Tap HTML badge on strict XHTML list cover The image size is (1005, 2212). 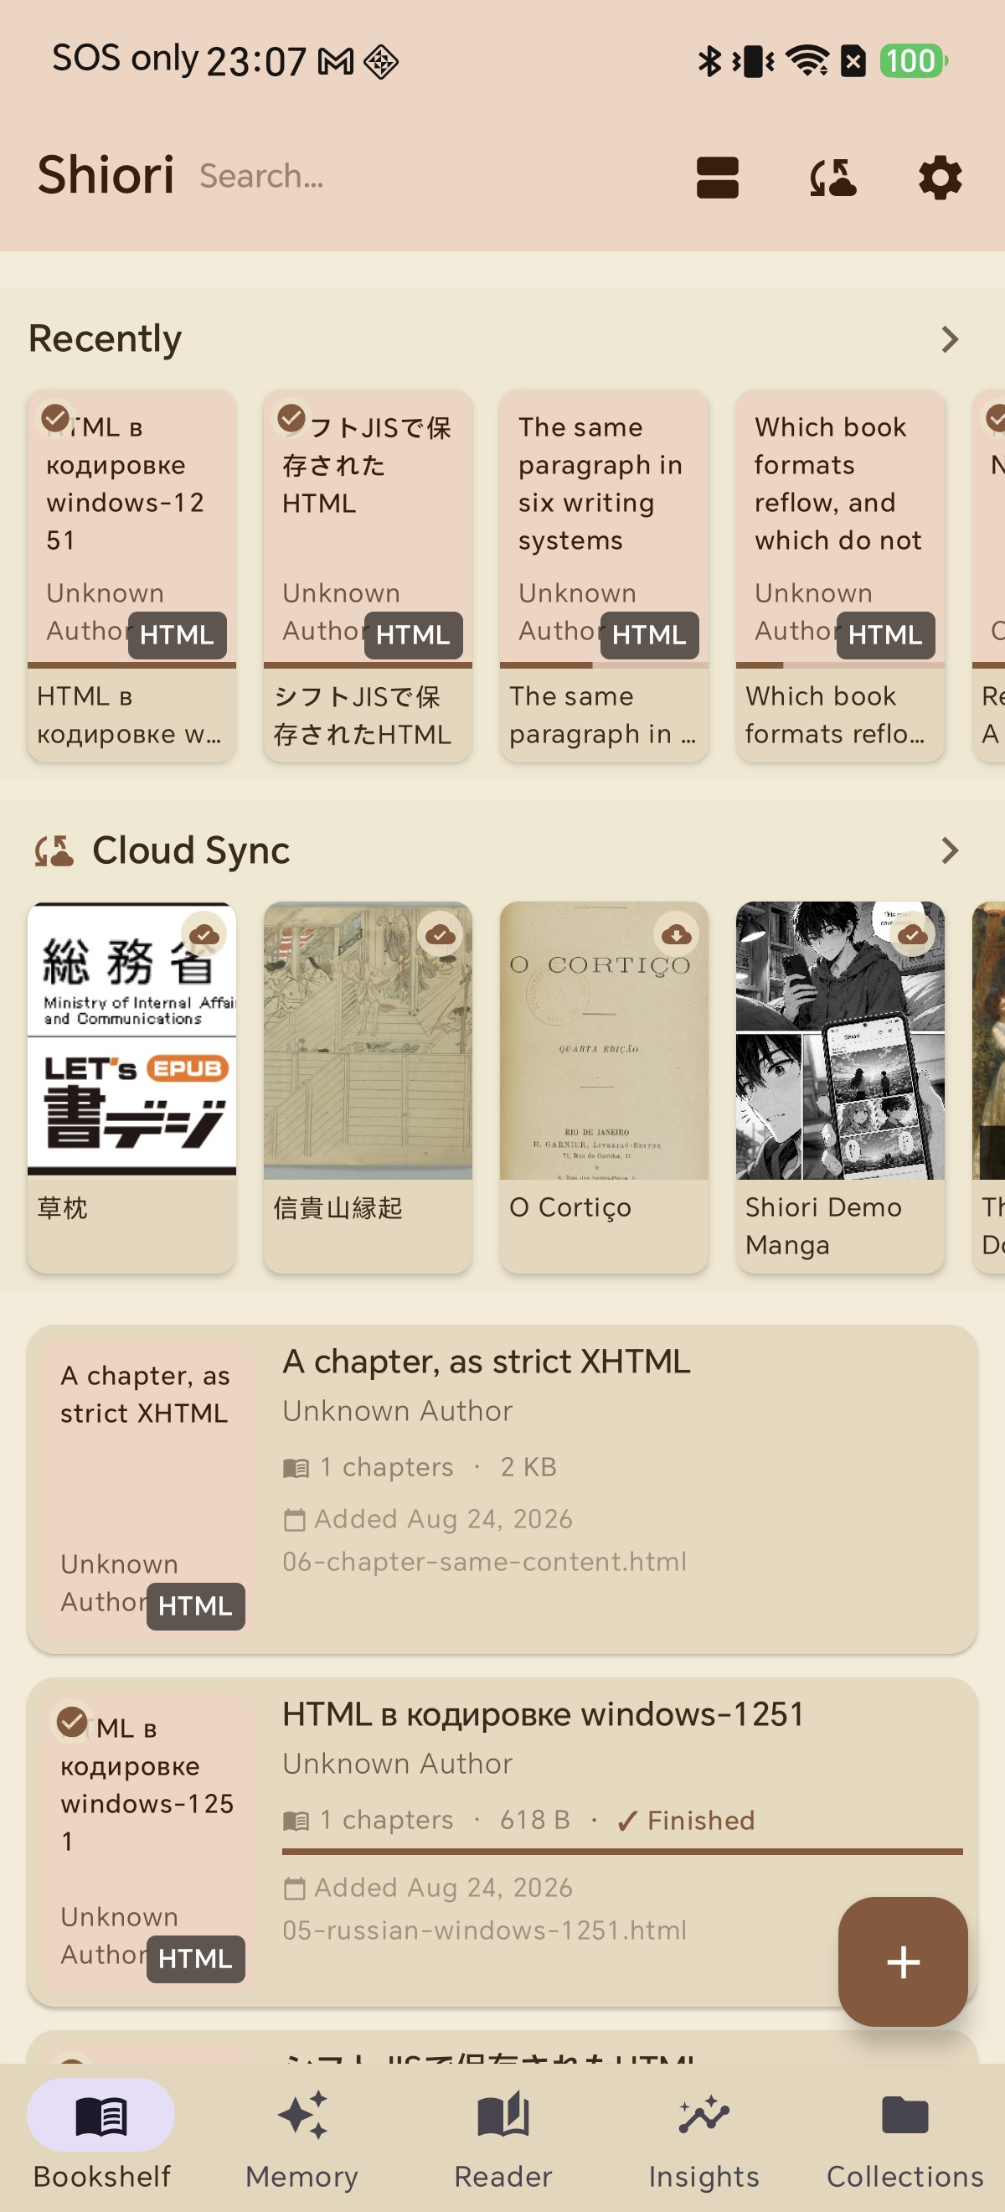(x=196, y=1605)
